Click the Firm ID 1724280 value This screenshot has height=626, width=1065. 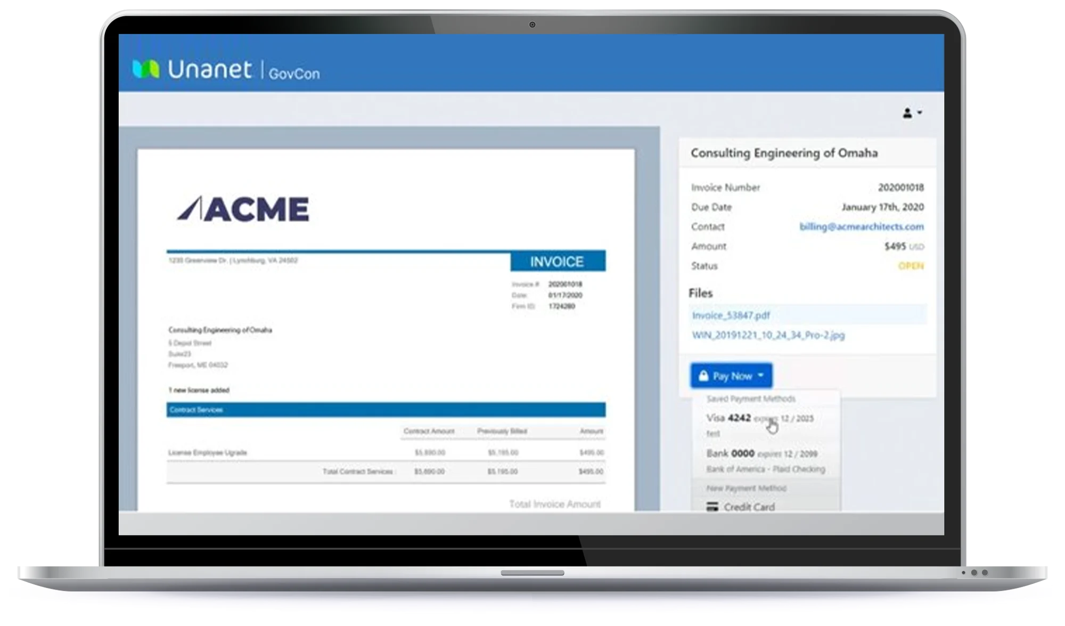tap(561, 306)
